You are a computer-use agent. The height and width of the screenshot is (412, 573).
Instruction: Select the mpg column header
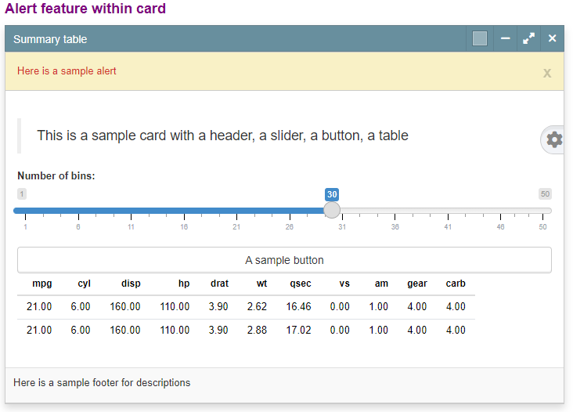pyautogui.click(x=42, y=284)
